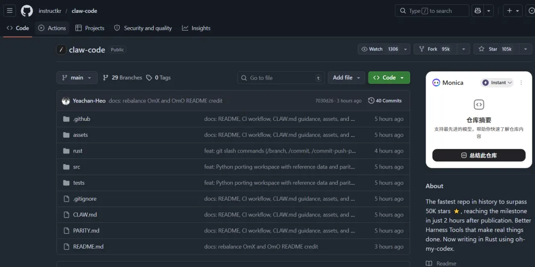The width and height of the screenshot is (535, 267).
Task: Click Yeachan-Heo avatar image
Action: pyautogui.click(x=66, y=101)
